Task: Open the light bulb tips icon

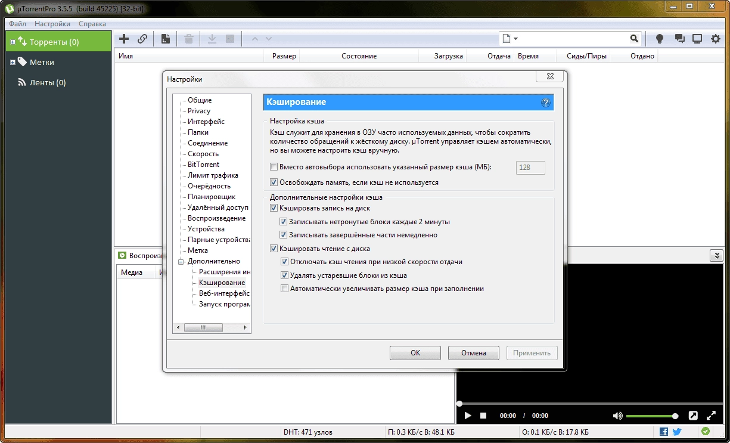Action: point(660,39)
